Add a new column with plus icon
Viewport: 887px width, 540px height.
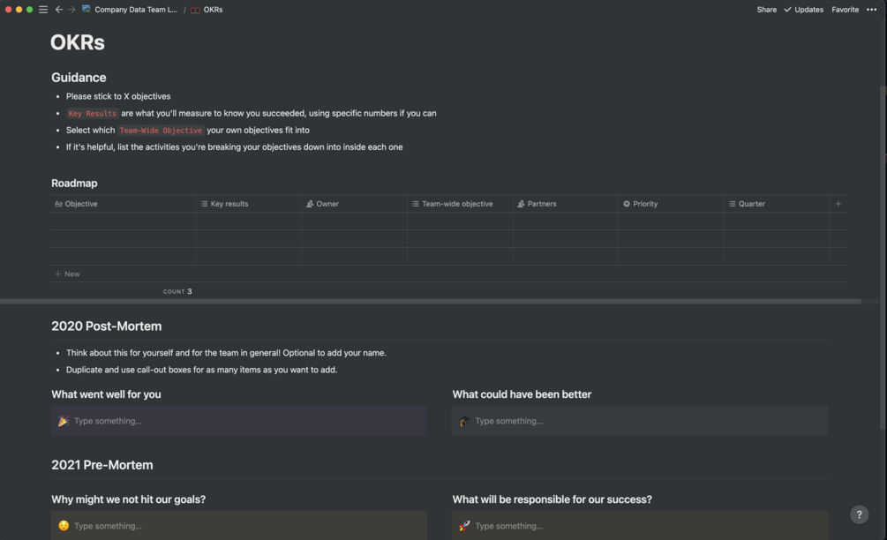[838, 204]
